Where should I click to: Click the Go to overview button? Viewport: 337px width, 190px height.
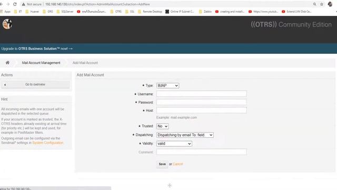(x=35, y=84)
